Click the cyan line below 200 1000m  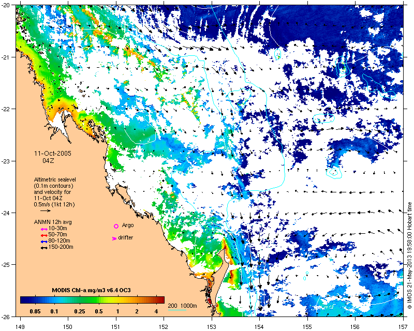coord(177,310)
